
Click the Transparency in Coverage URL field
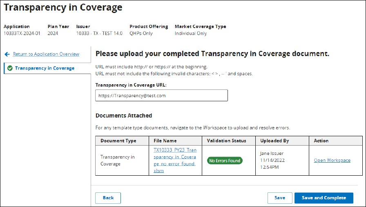click(161, 96)
